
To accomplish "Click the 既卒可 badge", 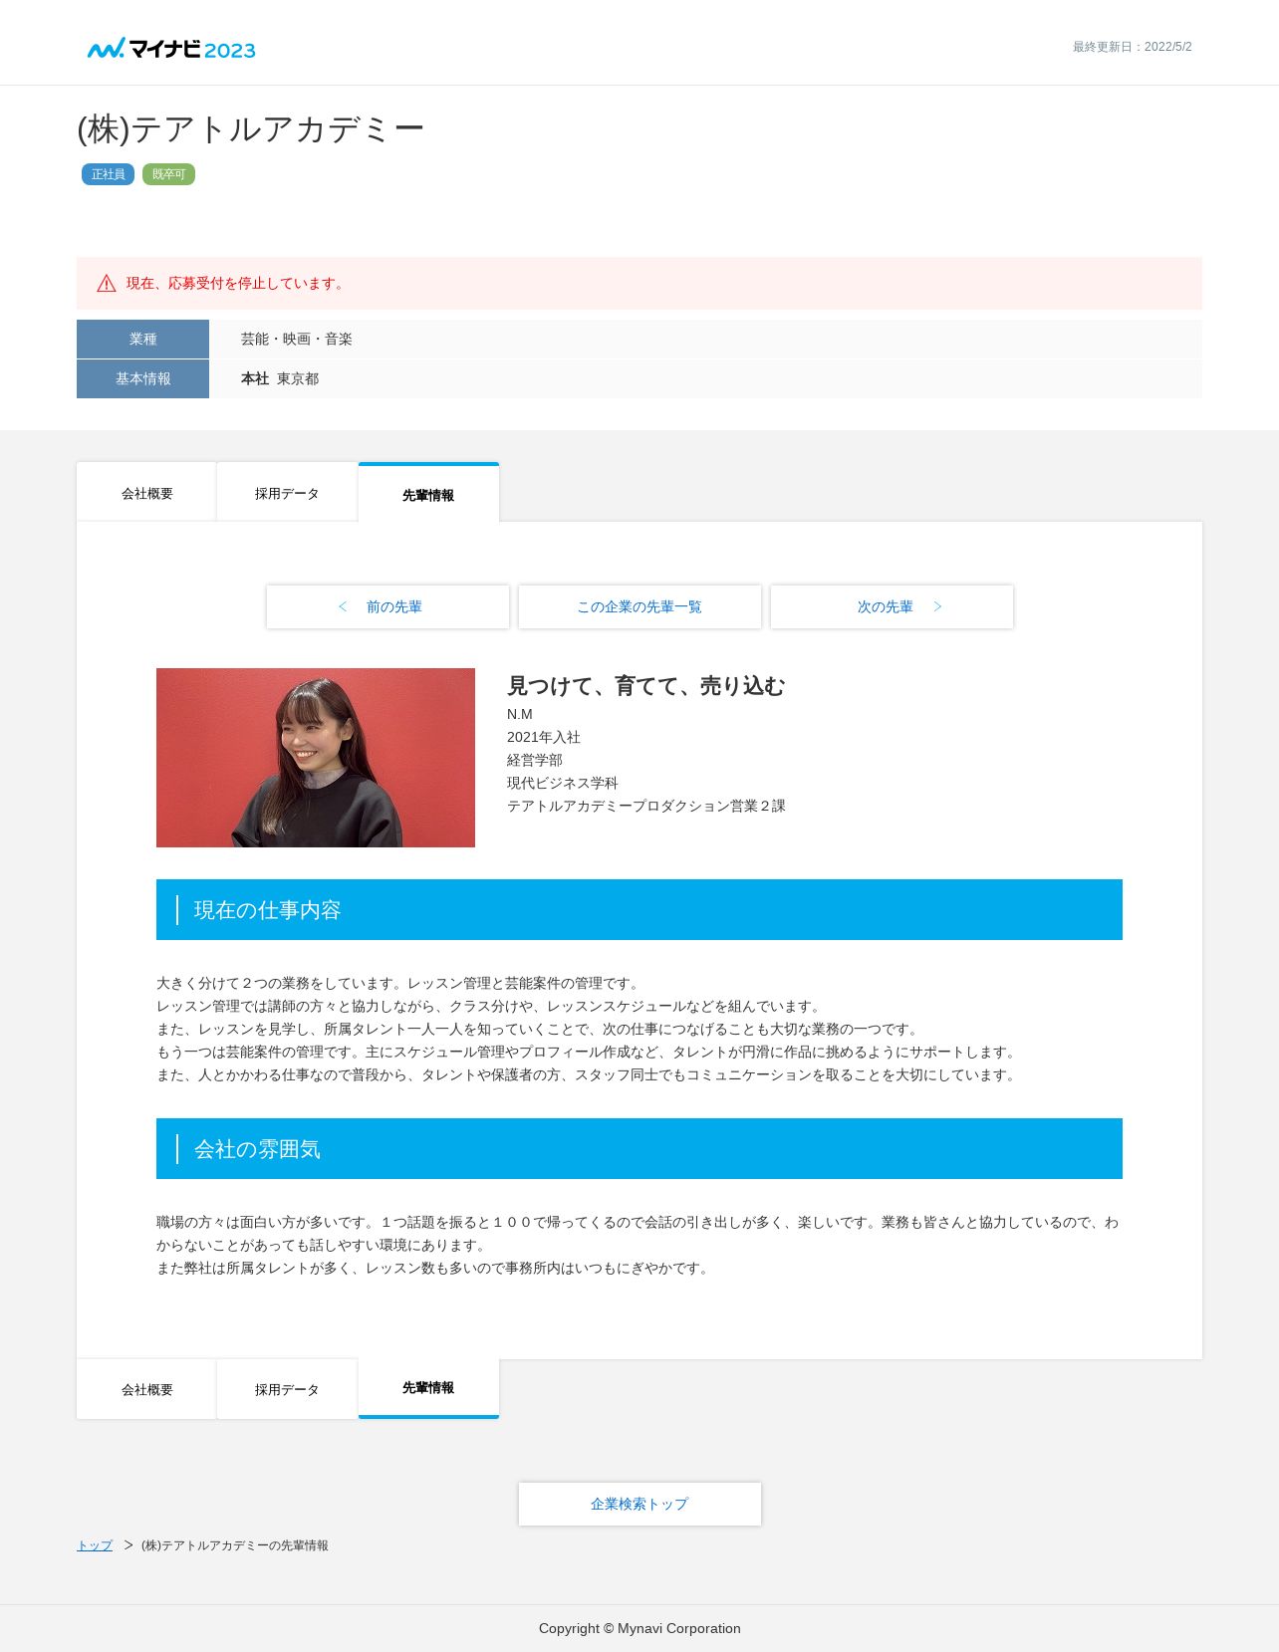I will 168,174.
